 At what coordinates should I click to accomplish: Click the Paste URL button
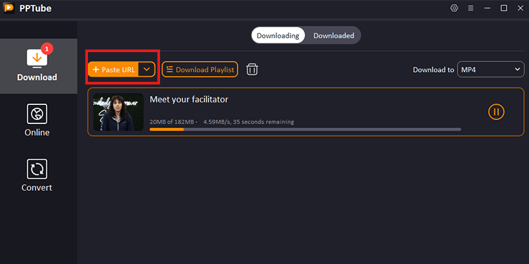[x=114, y=69]
